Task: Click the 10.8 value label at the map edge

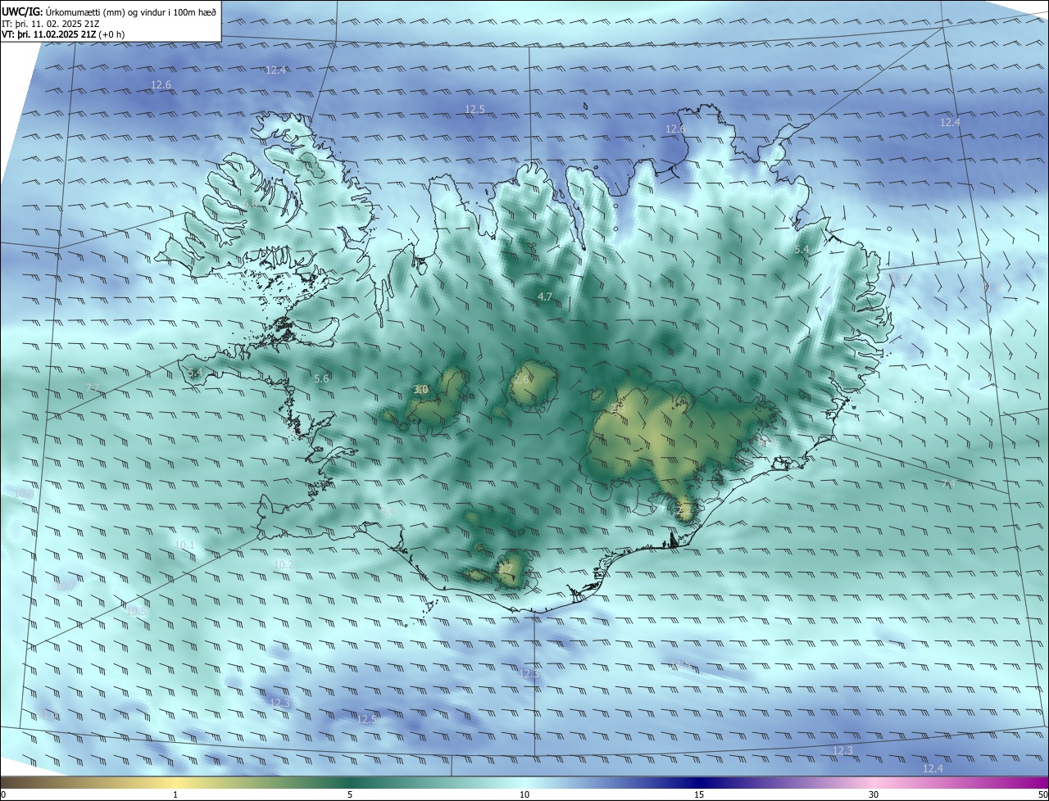Action: coord(25,493)
